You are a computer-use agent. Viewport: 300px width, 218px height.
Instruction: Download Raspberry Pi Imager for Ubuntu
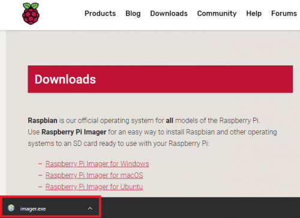coord(94,187)
